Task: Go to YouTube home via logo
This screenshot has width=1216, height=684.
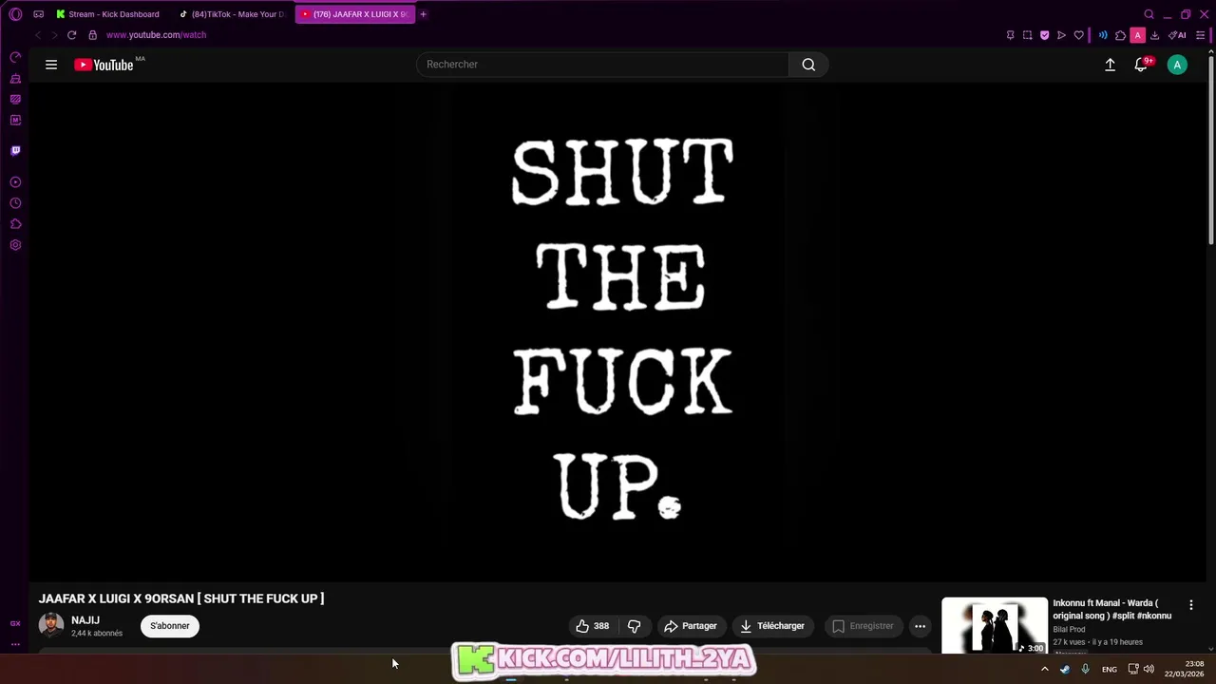Action: [104, 65]
